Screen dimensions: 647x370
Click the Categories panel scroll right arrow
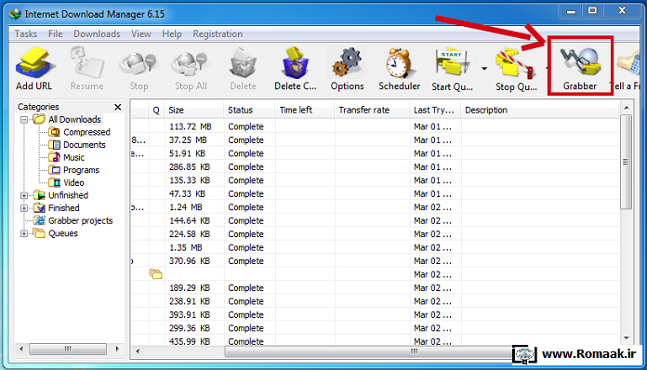(x=118, y=349)
